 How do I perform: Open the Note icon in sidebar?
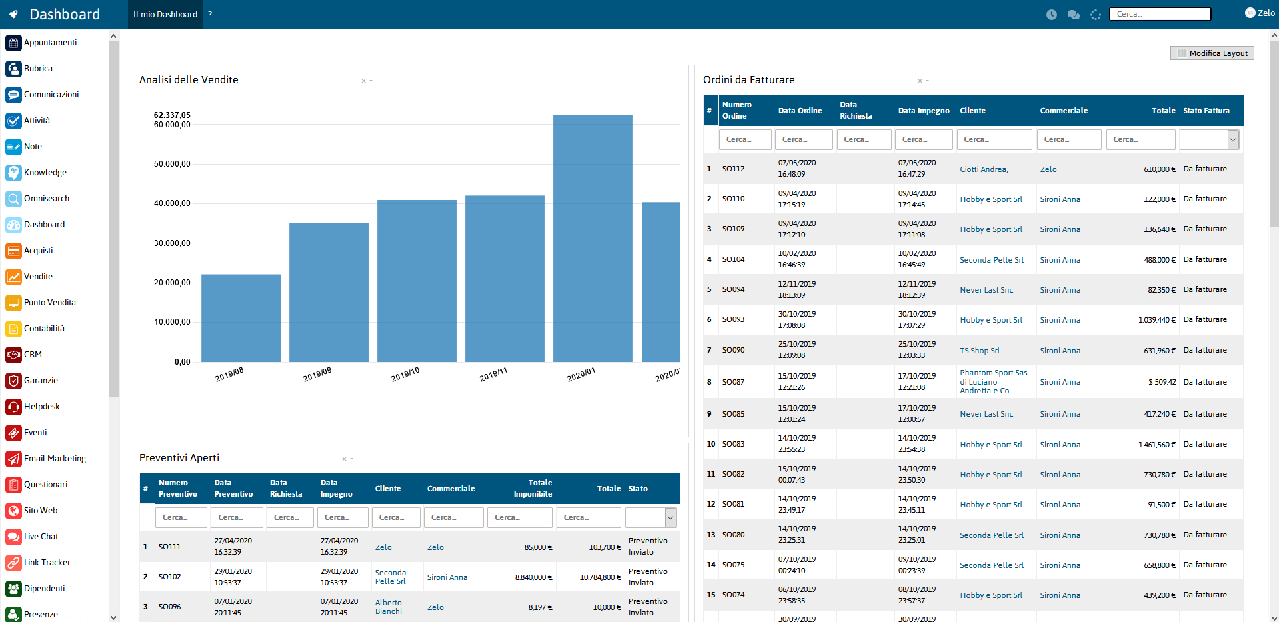pos(13,147)
